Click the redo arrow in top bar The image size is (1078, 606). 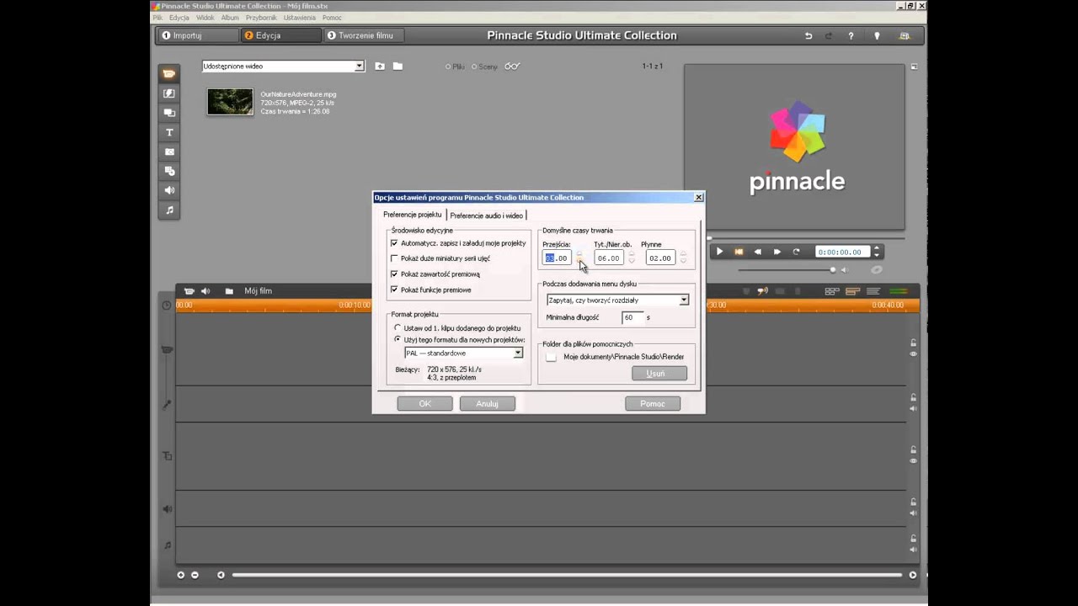(829, 35)
